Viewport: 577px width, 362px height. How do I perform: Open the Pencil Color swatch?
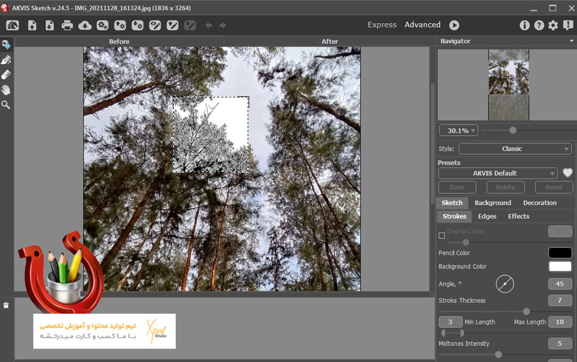560,253
